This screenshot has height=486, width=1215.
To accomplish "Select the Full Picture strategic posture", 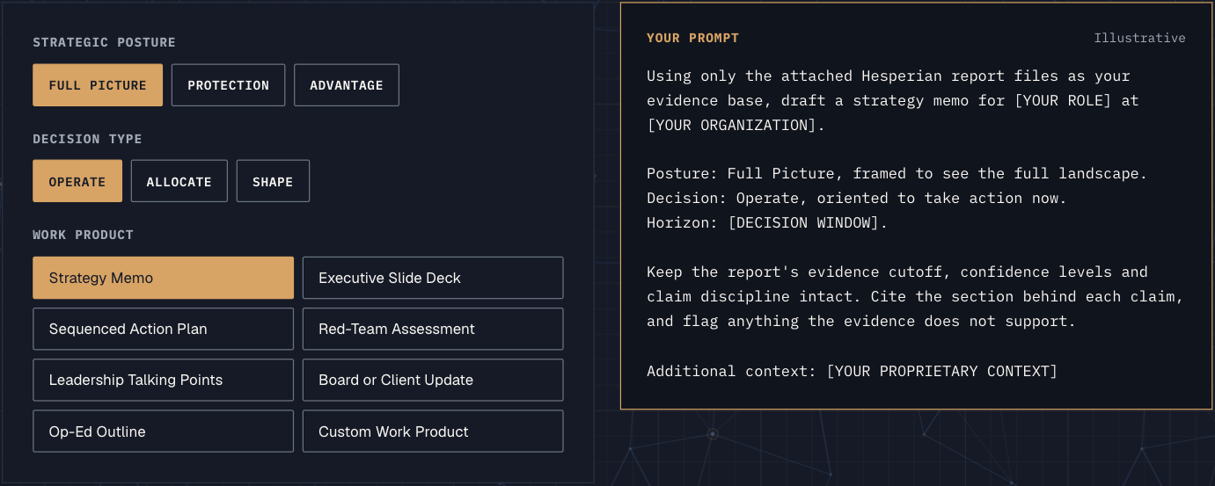I will click(x=98, y=85).
